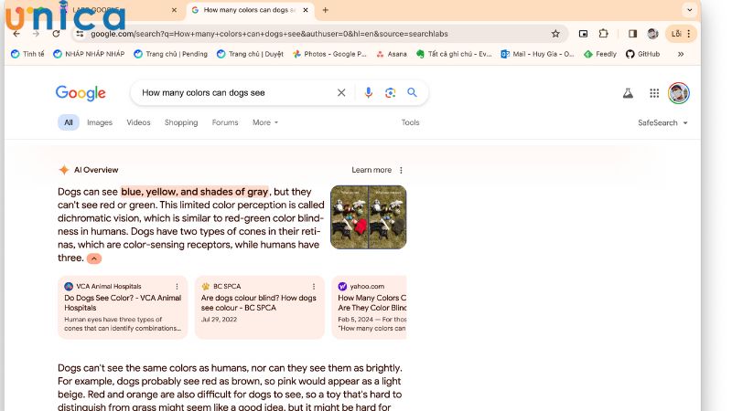The height and width of the screenshot is (411, 732).
Task: Open the SafeSearch dropdown
Action: coord(662,122)
